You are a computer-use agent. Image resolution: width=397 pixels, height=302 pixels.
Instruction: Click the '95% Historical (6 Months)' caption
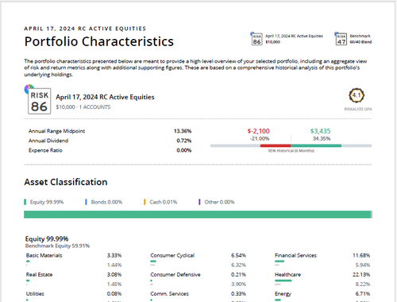point(291,151)
